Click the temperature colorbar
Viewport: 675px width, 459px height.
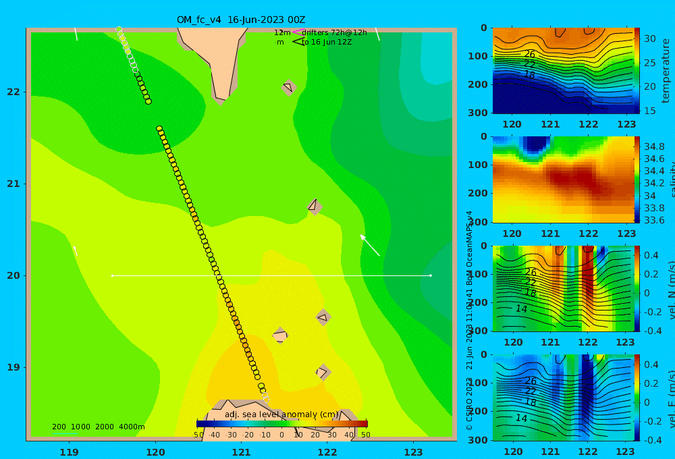click(x=637, y=71)
